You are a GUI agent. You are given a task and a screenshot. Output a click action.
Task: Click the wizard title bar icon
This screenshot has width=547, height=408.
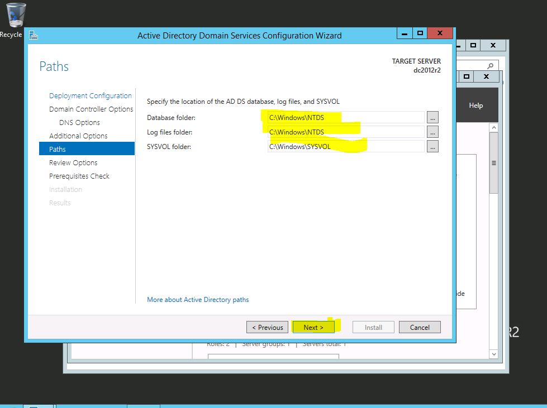pos(33,35)
